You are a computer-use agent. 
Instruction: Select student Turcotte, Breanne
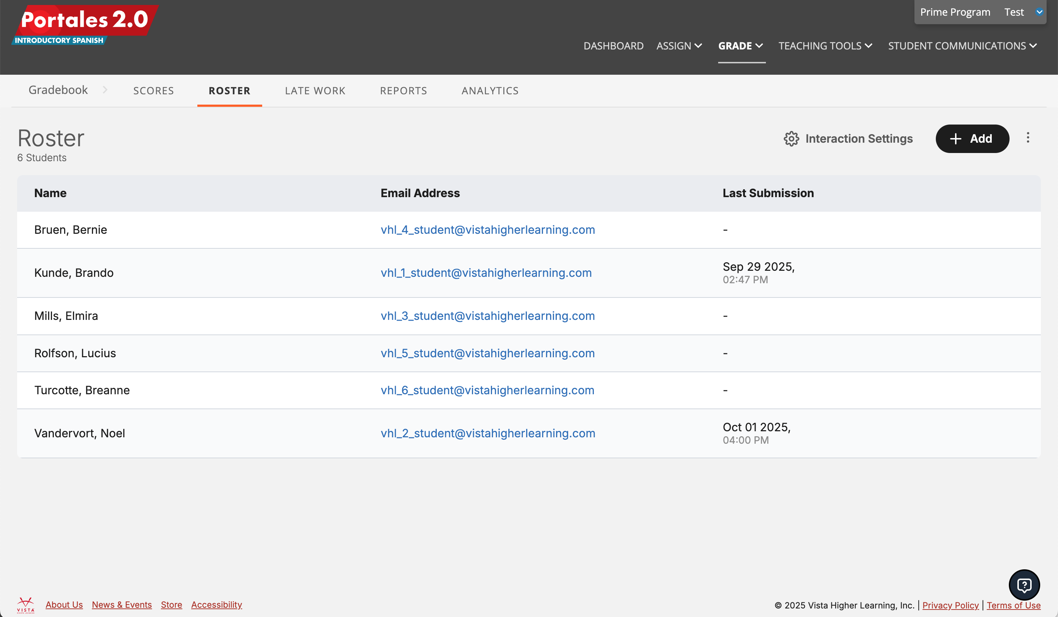click(82, 390)
